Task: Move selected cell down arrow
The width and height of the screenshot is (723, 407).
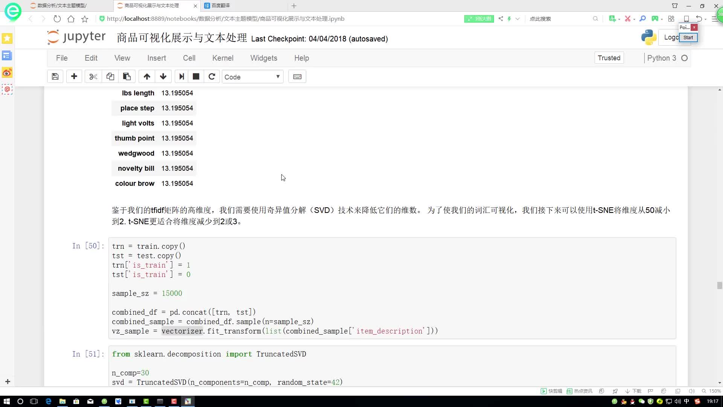Action: click(163, 77)
